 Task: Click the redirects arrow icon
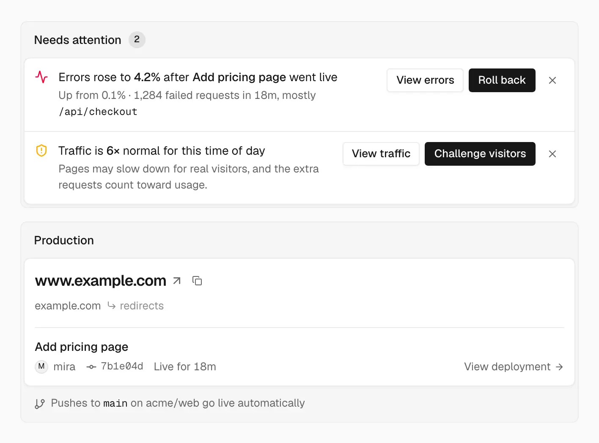pyautogui.click(x=111, y=306)
